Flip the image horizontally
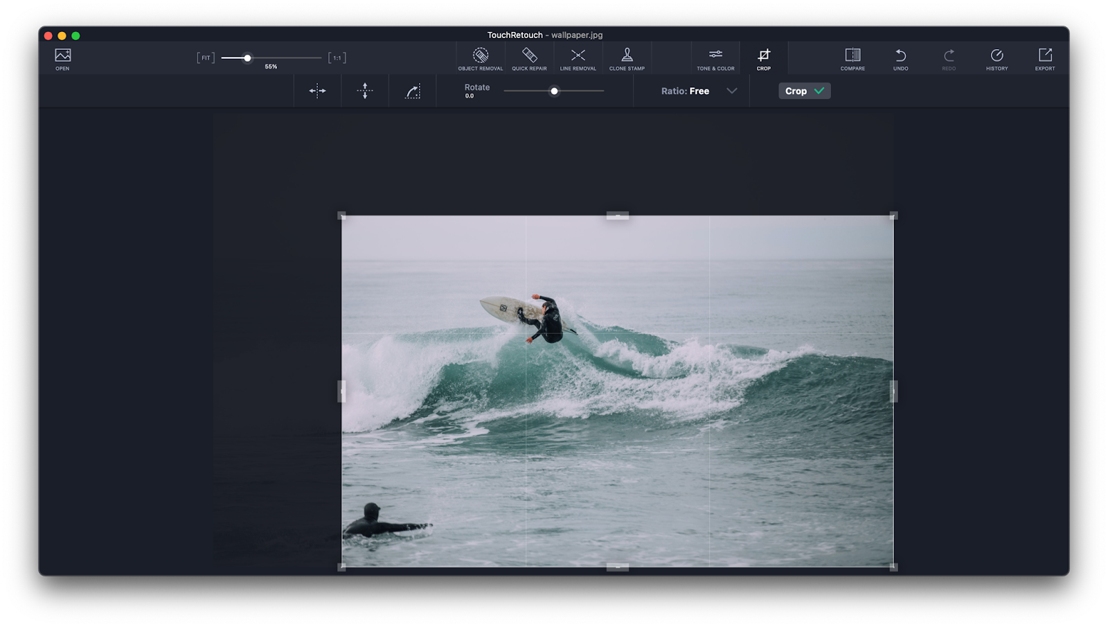Image resolution: width=1108 pixels, height=627 pixels. 317,91
